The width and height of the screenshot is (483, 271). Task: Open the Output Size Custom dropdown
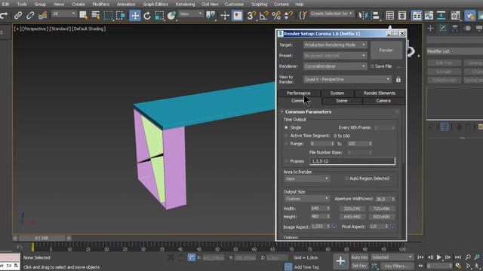click(x=306, y=199)
